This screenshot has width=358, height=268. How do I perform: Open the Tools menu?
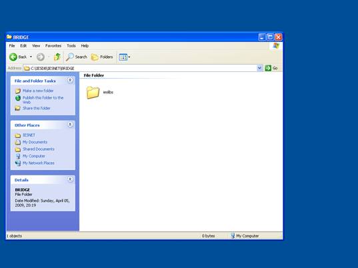pyautogui.click(x=71, y=45)
